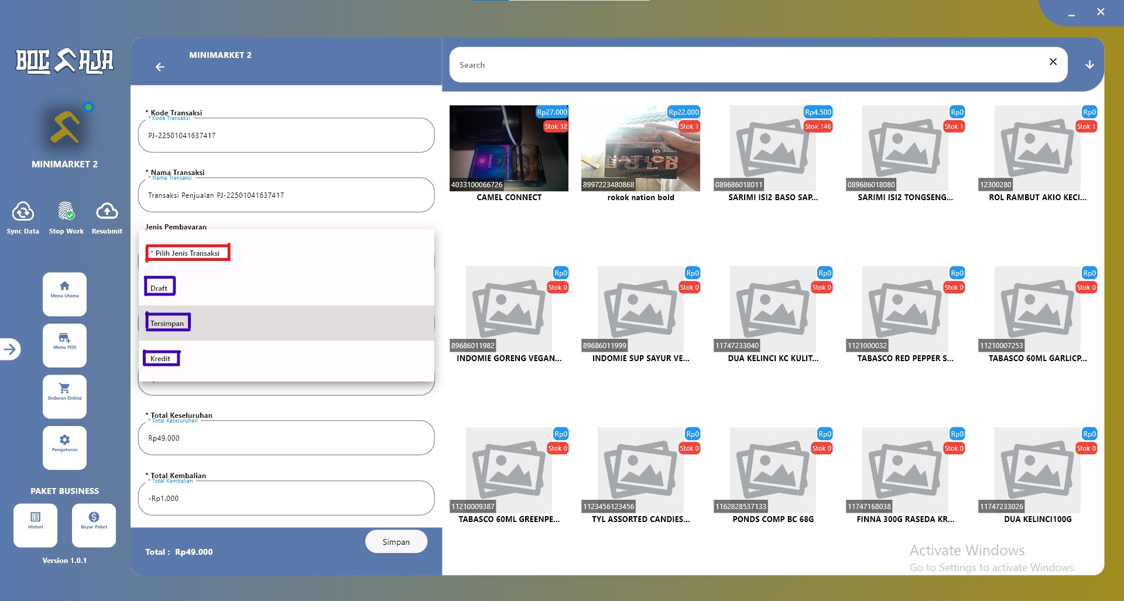
Task: Select rokok nation bold product thumbnail
Action: coord(640,148)
